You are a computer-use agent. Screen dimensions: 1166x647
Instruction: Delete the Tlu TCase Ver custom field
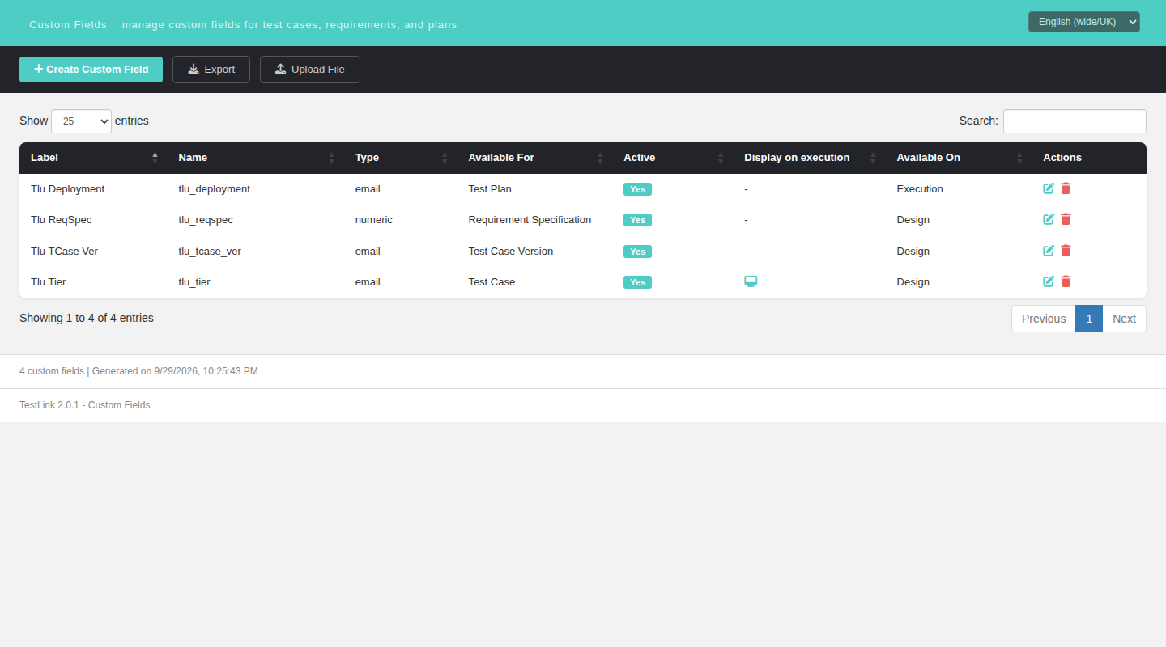(1066, 251)
